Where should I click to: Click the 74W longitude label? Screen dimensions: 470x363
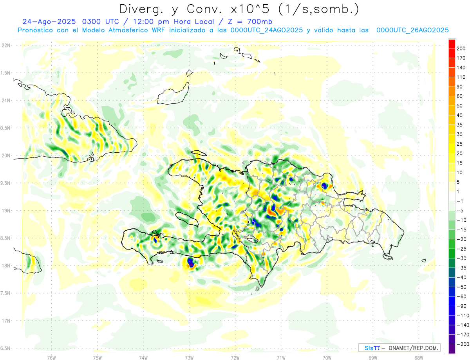(143, 357)
